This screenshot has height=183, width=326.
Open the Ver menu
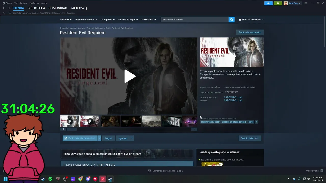click(16, 3)
